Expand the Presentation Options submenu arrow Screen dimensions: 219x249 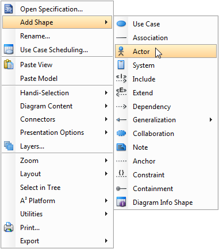[x=106, y=133]
